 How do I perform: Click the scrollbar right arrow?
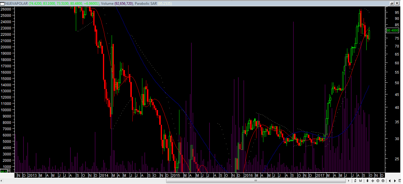click(349, 181)
